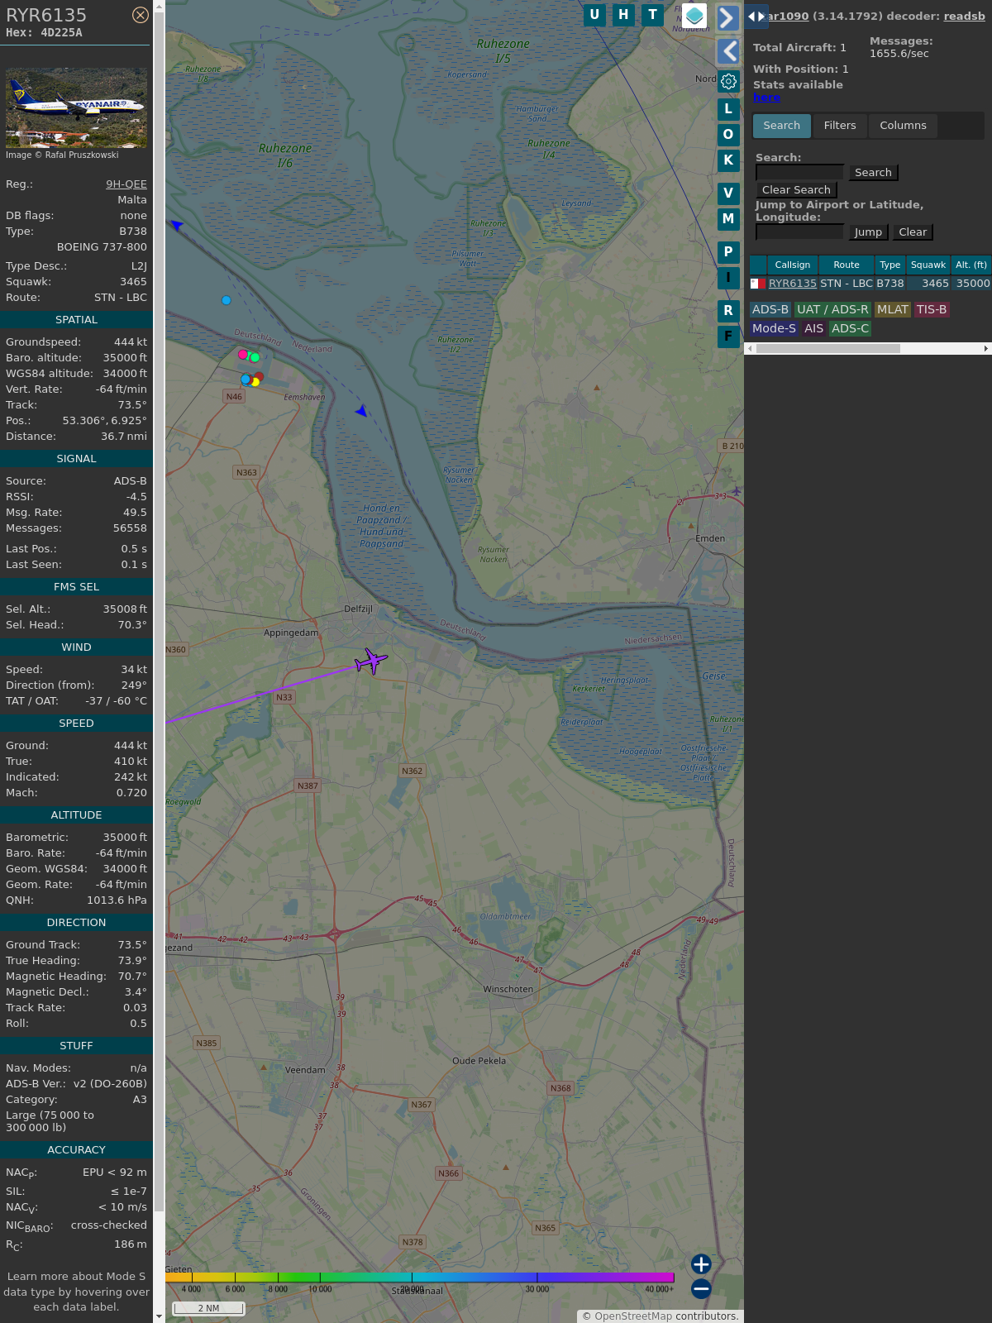This screenshot has height=1323, width=992.
Task: Toggle the H map button
Action: click(x=623, y=15)
